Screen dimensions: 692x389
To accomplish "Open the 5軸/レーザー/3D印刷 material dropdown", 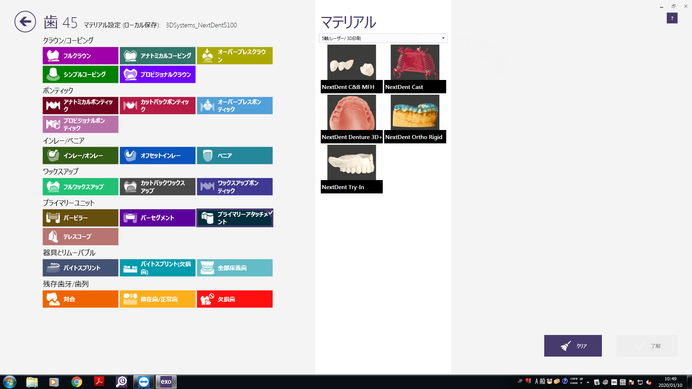I will point(383,38).
